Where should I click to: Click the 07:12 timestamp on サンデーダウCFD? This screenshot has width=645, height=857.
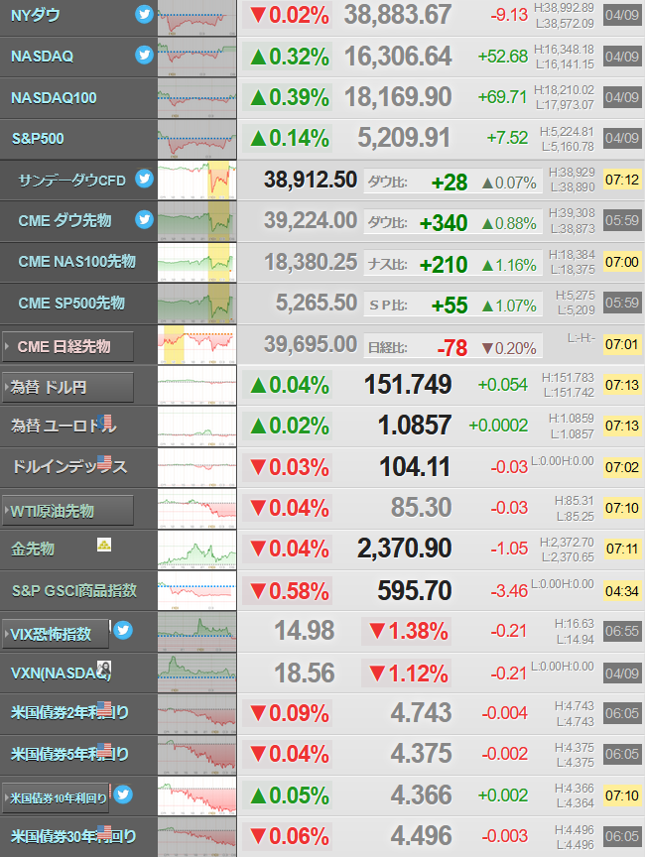coord(622,180)
